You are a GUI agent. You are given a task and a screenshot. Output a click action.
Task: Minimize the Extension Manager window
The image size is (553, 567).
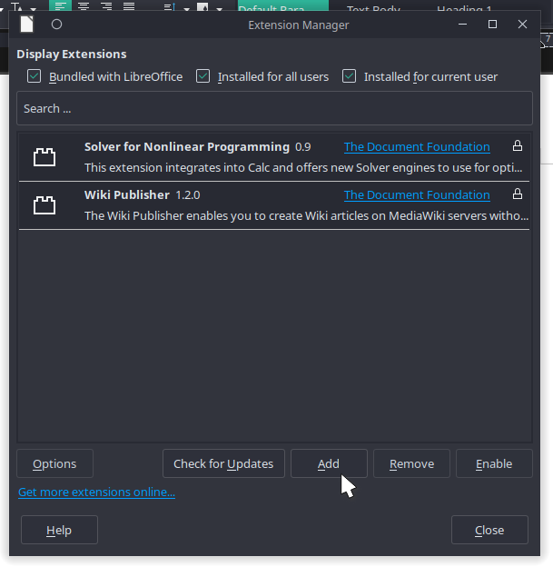click(x=462, y=25)
